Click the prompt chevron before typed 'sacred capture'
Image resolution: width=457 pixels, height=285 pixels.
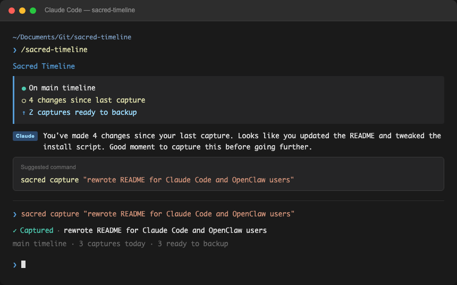(15, 214)
